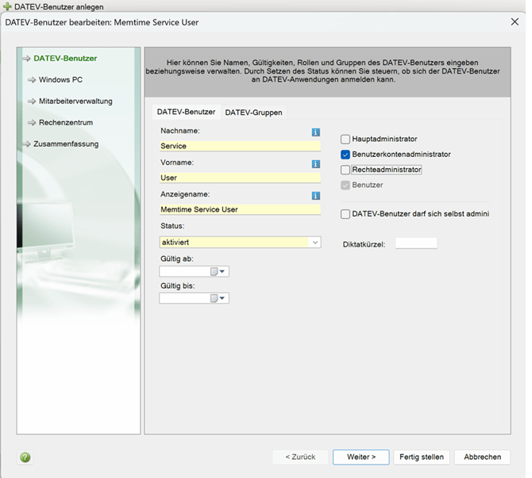Uncheck the Benutzerkontenadministrator checkbox
This screenshot has height=478, width=532.
coord(345,155)
